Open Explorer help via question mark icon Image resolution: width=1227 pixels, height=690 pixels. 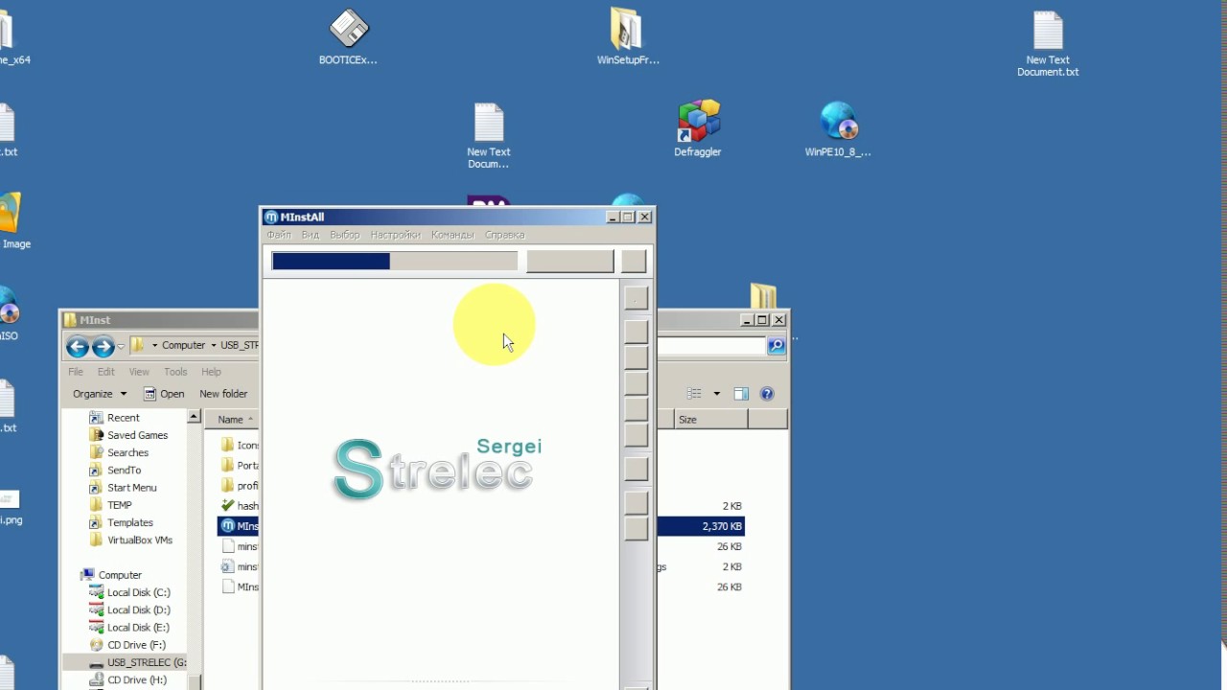tap(767, 394)
